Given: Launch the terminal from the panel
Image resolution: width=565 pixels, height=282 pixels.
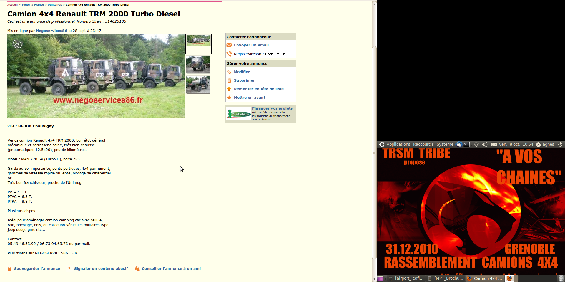Looking at the screenshot, I should point(466,144).
